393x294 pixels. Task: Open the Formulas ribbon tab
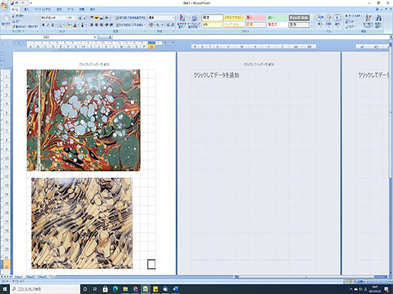(59, 10)
